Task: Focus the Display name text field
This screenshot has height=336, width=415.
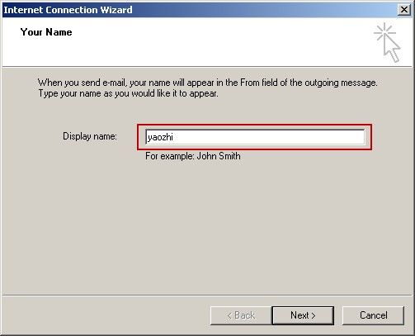Action: tap(255, 137)
